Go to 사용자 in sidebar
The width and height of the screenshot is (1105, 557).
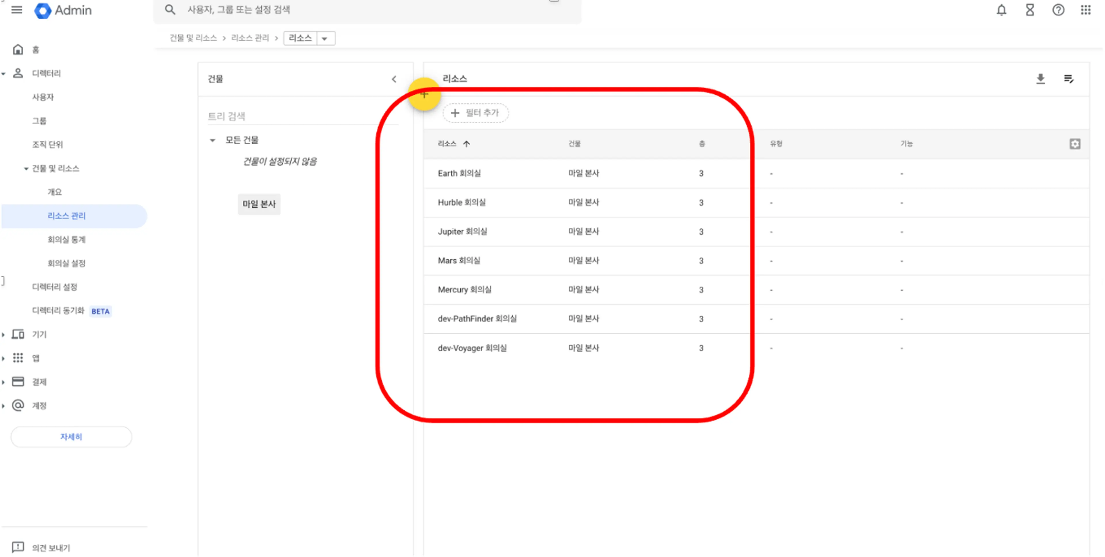coord(43,97)
